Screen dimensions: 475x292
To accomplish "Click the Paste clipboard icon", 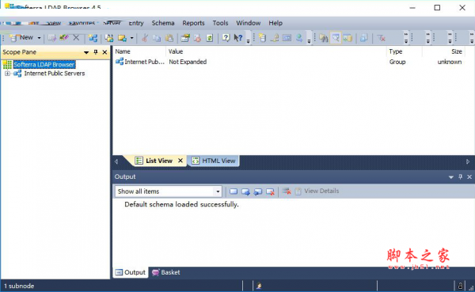I will (169, 38).
